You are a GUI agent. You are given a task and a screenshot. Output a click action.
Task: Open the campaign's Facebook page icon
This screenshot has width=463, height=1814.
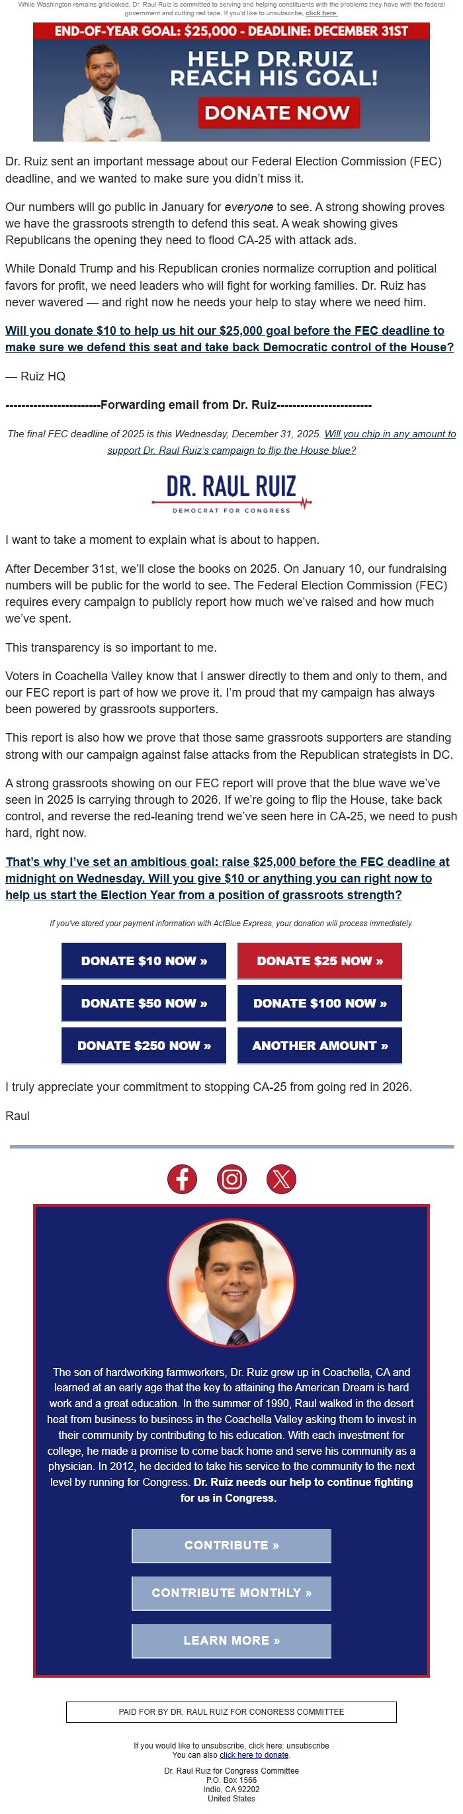point(181,1178)
